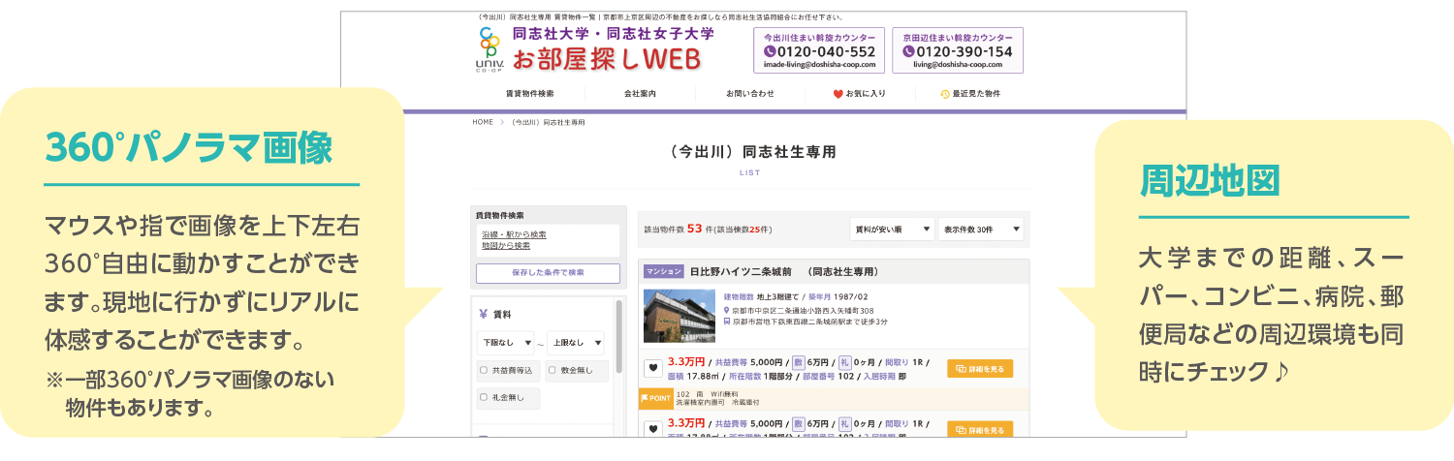Click the 該当物件数 53 count text
Image resolution: width=1454 pixels, height=461 pixels.
click(x=708, y=230)
